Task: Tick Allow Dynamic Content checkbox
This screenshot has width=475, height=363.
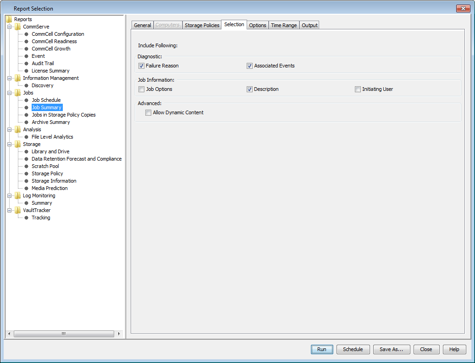Action: click(x=148, y=112)
